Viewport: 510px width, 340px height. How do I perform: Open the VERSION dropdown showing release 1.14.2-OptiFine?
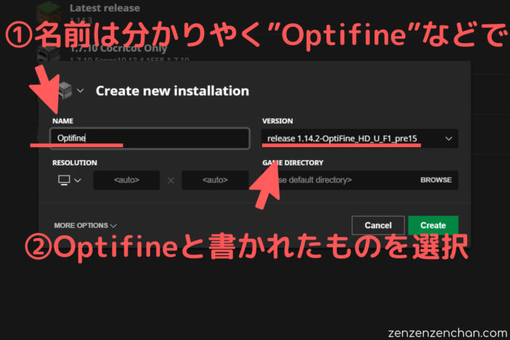360,138
